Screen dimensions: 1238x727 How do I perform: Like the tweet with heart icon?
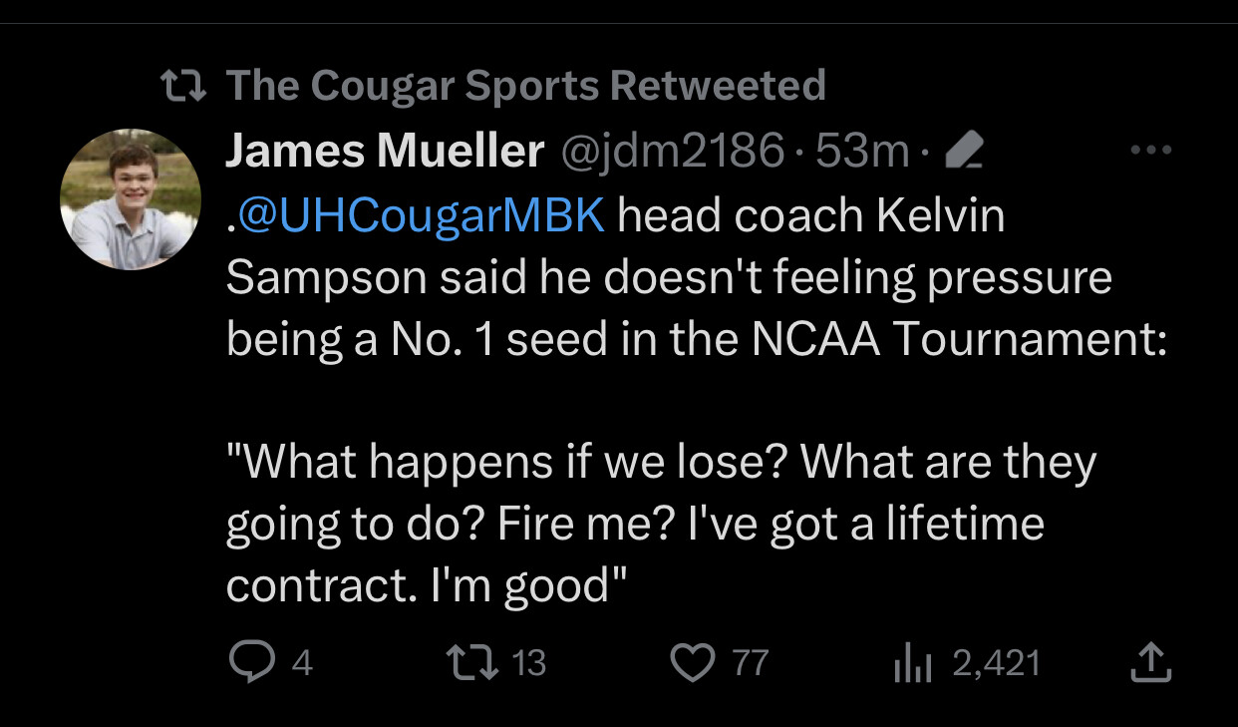695,664
